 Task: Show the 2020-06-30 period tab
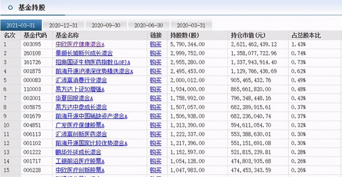coord(148,25)
